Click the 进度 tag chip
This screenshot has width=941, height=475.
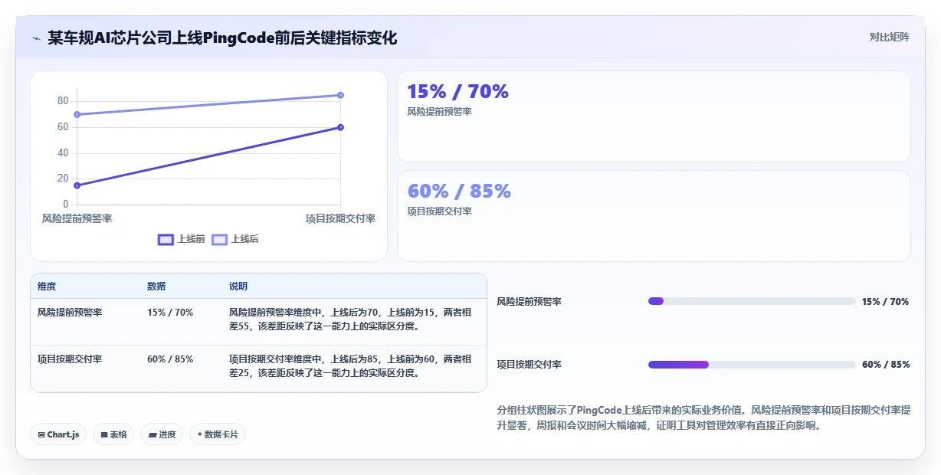pyautogui.click(x=162, y=434)
